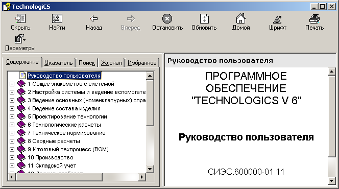The image size is (339, 189).
Task: Expand the 10 Производство node
Action: point(12,158)
